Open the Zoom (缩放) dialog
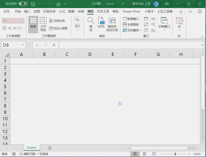The image size is (206, 157). click(x=91, y=24)
